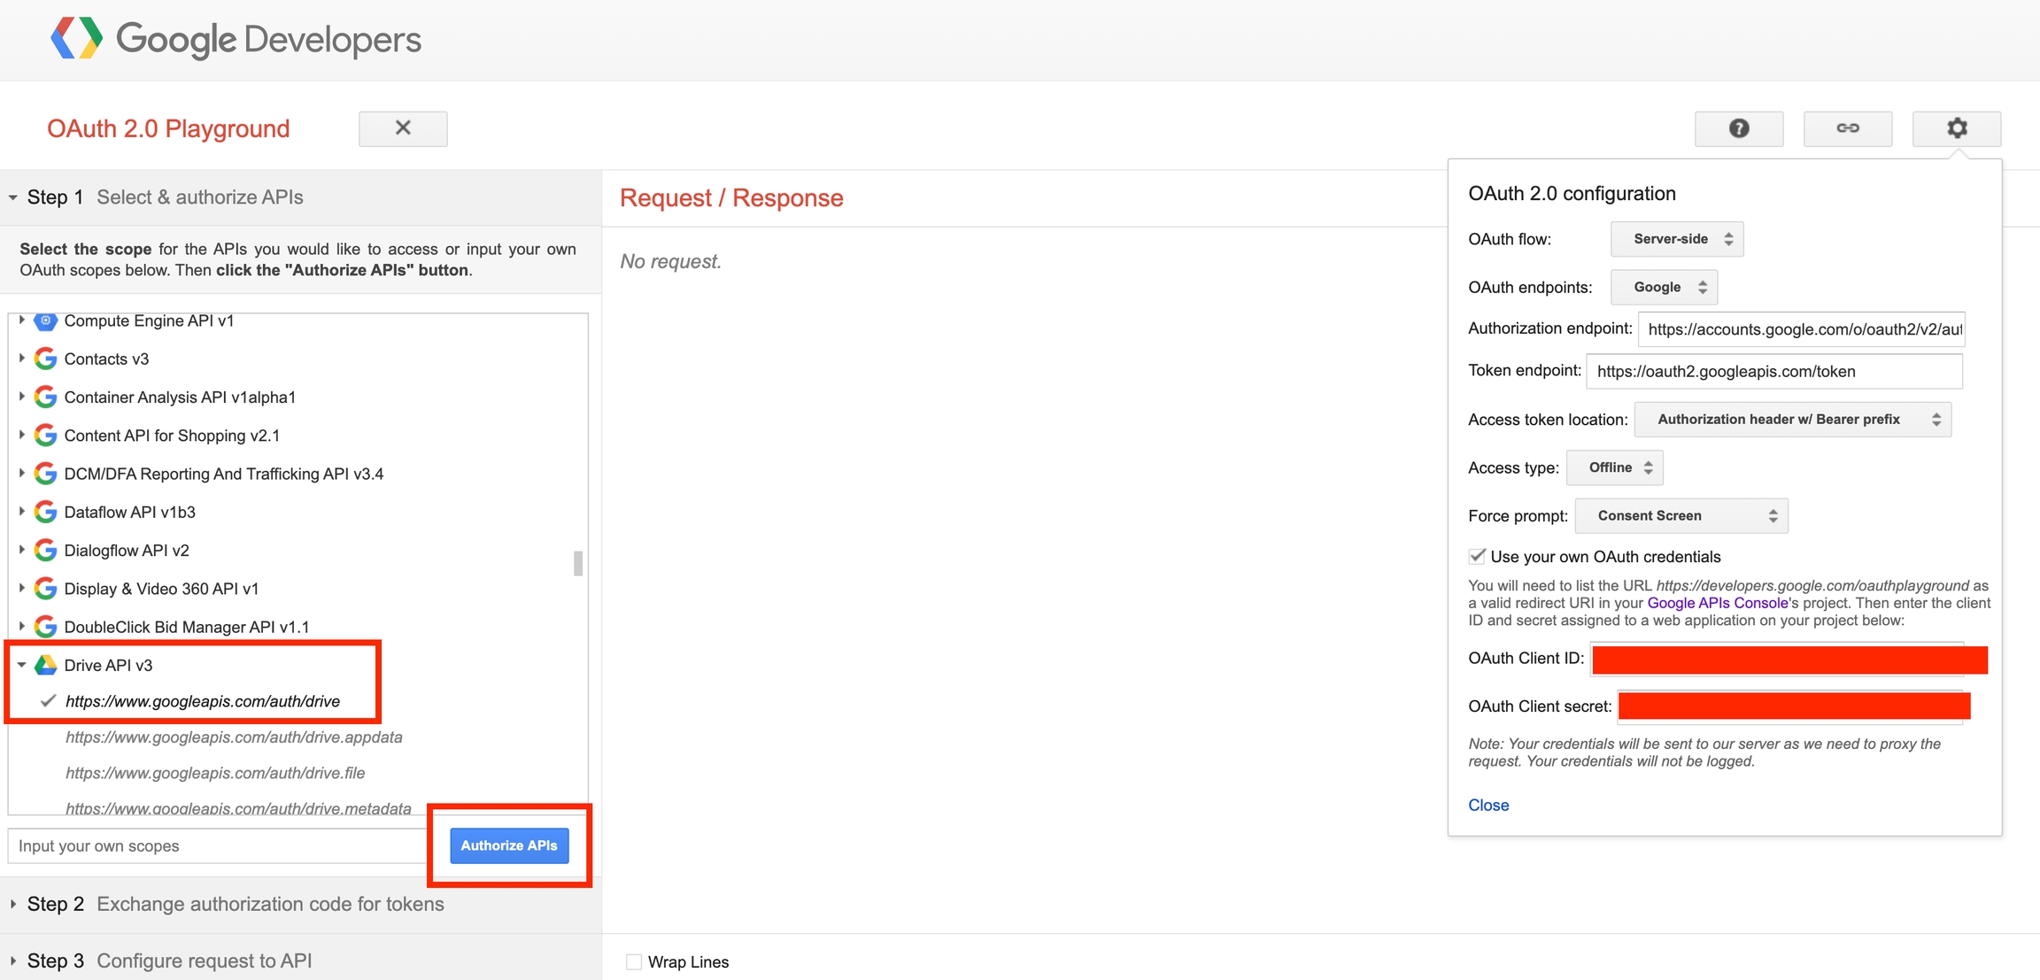Click the Compute Engine API icon
The image size is (2040, 980).
coord(45,320)
